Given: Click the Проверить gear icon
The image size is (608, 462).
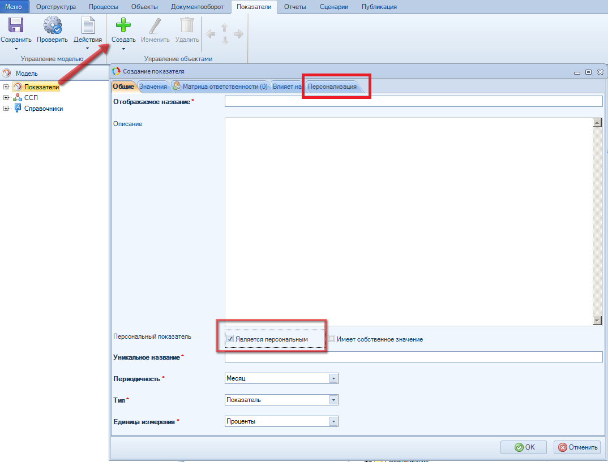Looking at the screenshot, I should click(x=52, y=26).
